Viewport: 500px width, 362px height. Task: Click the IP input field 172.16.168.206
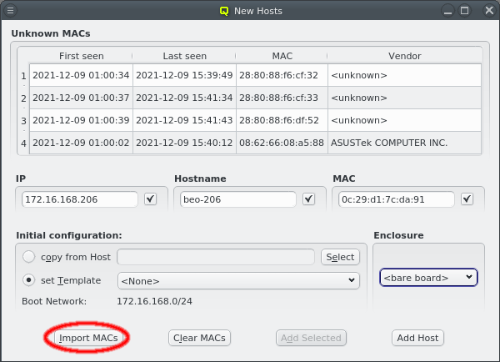(80, 199)
